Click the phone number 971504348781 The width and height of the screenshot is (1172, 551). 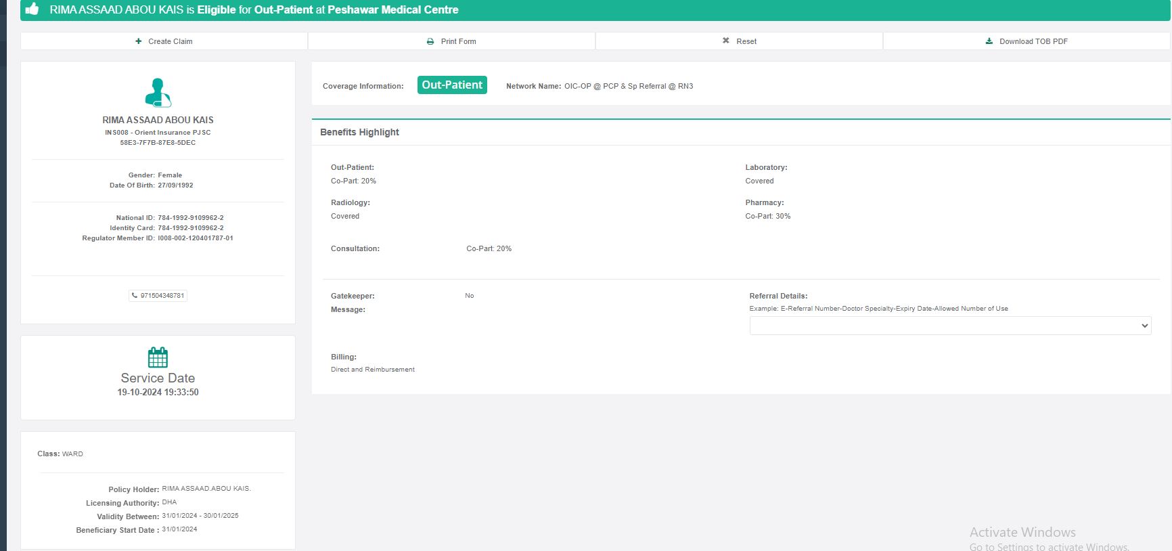click(x=162, y=296)
